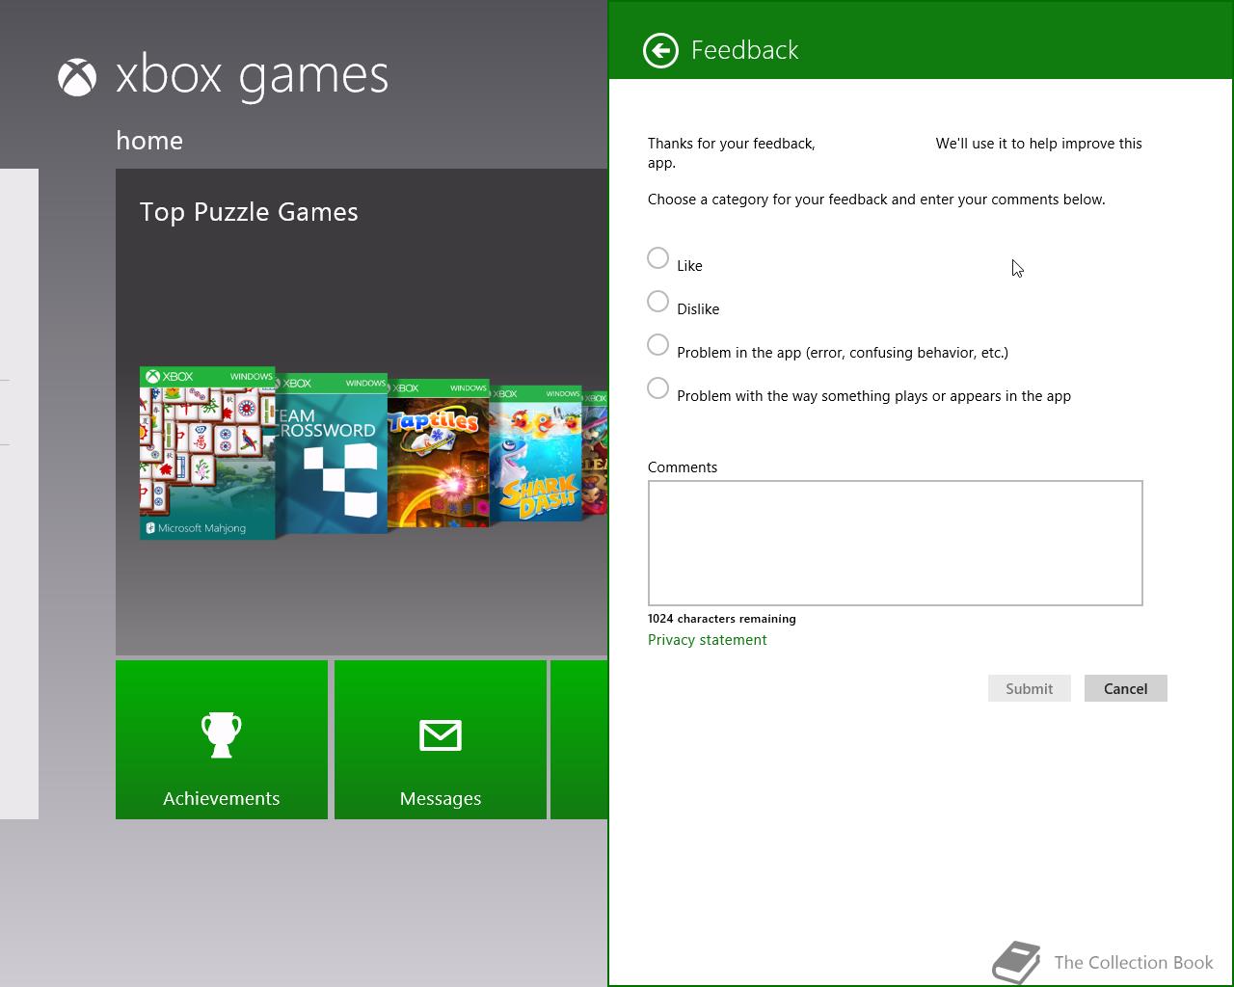Choose Problem with the way something plays option
This screenshot has height=987, width=1234.
[x=657, y=388]
